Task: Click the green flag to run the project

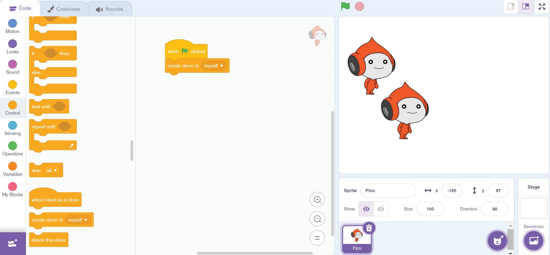Action: coord(345,6)
